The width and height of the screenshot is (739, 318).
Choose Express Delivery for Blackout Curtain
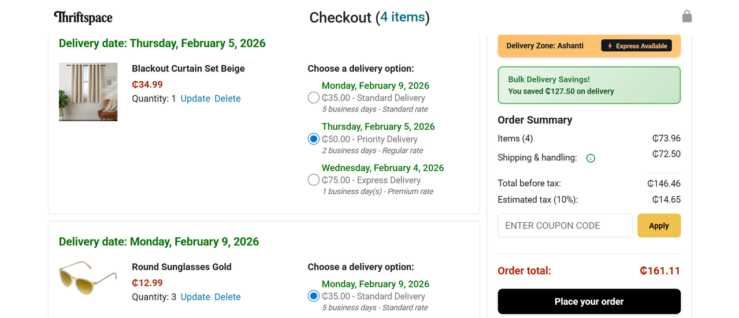[314, 180]
